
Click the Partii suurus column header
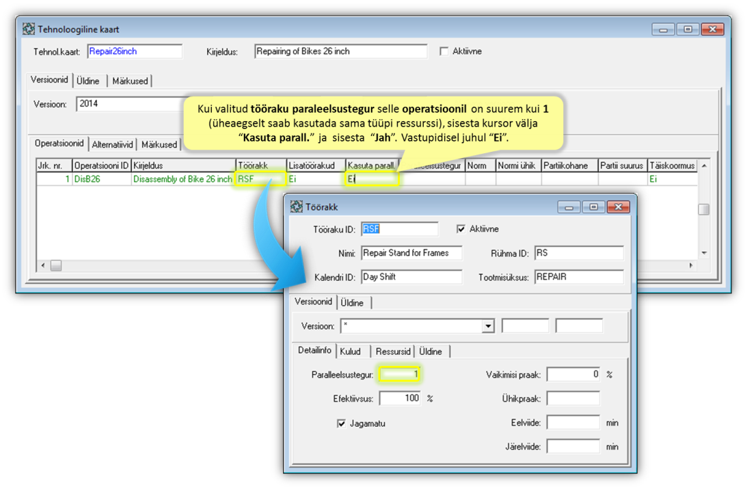coord(622,166)
